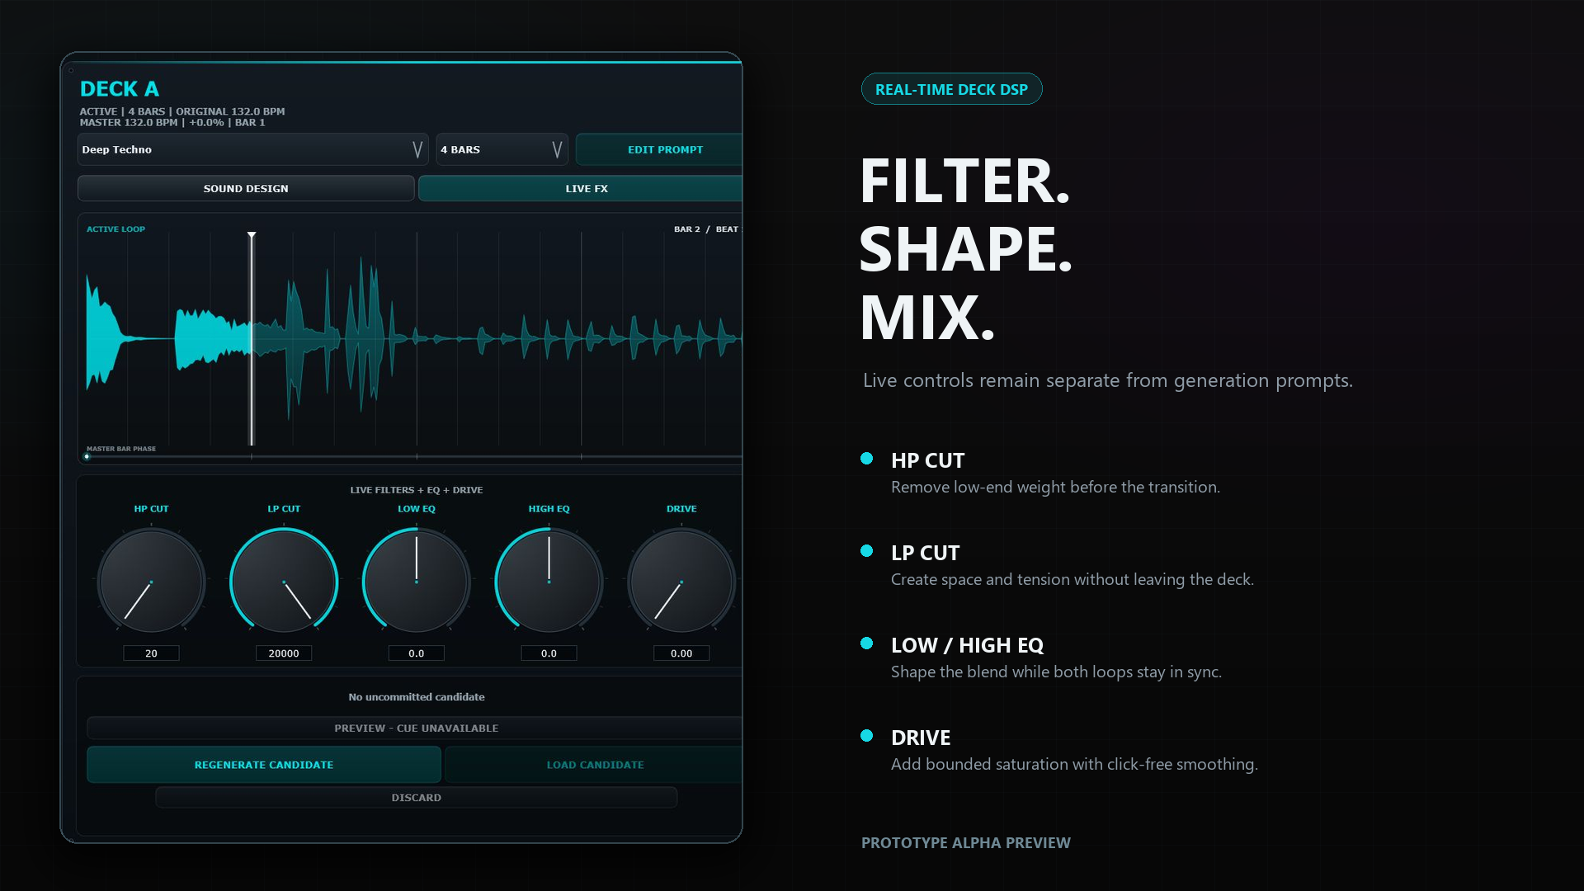Click the 'BAR 2 / BEAT' position readout

(707, 229)
